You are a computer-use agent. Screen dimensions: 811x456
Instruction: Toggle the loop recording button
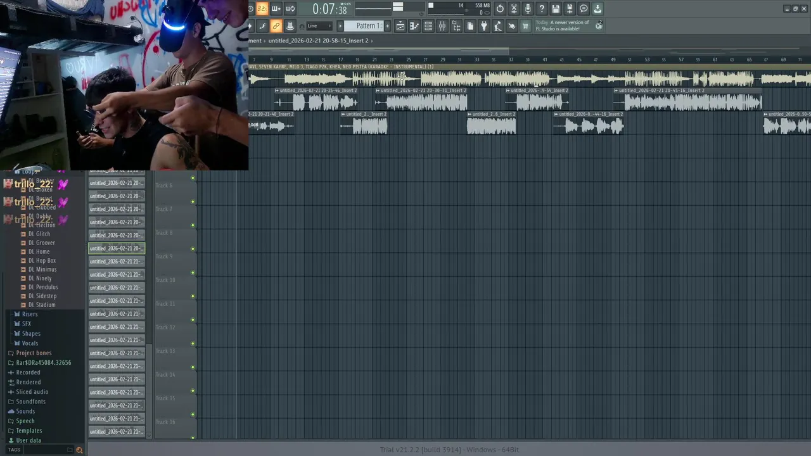290,9
